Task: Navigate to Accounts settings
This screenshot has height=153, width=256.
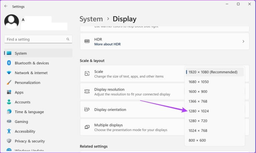Action: click(x=22, y=102)
